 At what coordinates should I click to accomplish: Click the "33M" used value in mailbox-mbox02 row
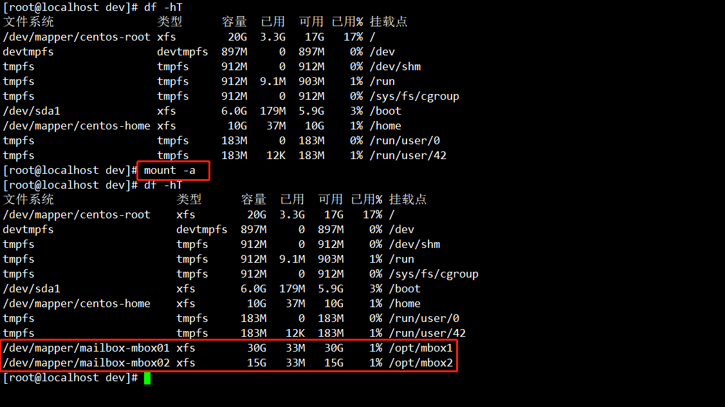coord(295,363)
